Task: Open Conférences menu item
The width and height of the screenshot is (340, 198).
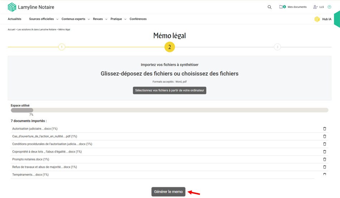Action: coord(138,19)
